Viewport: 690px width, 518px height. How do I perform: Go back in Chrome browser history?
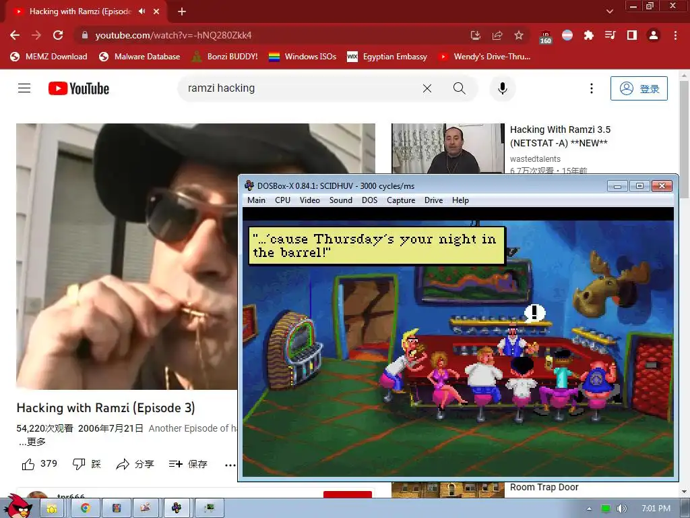point(15,35)
